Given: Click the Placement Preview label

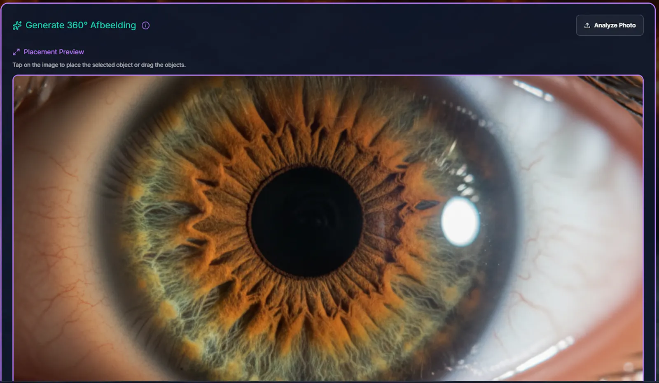Looking at the screenshot, I should [x=54, y=52].
